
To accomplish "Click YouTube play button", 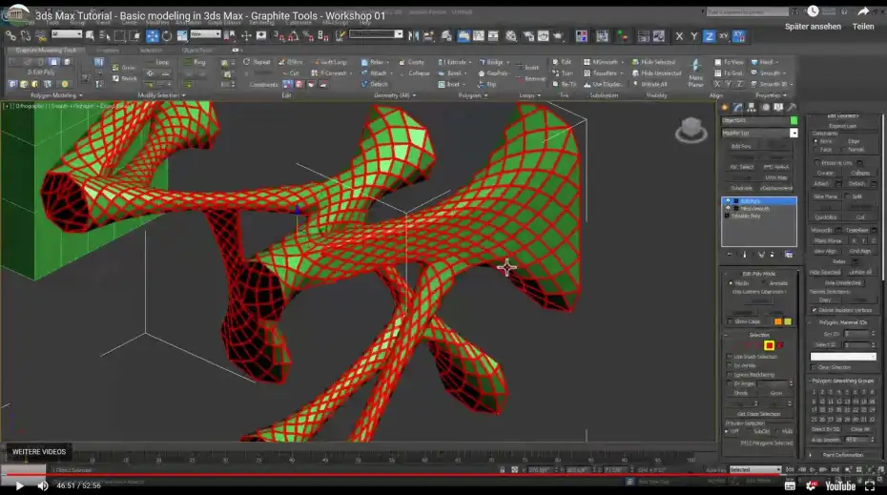I will [x=19, y=485].
